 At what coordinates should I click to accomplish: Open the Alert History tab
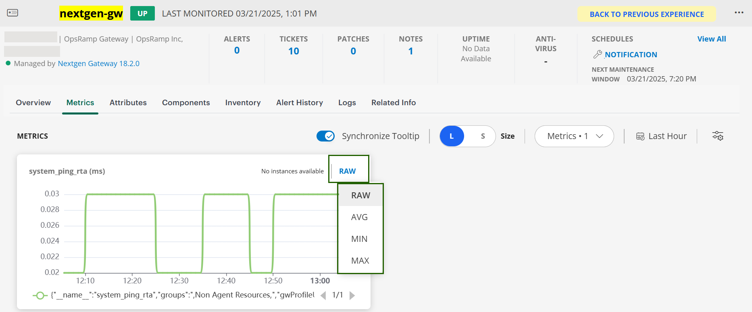click(x=300, y=102)
